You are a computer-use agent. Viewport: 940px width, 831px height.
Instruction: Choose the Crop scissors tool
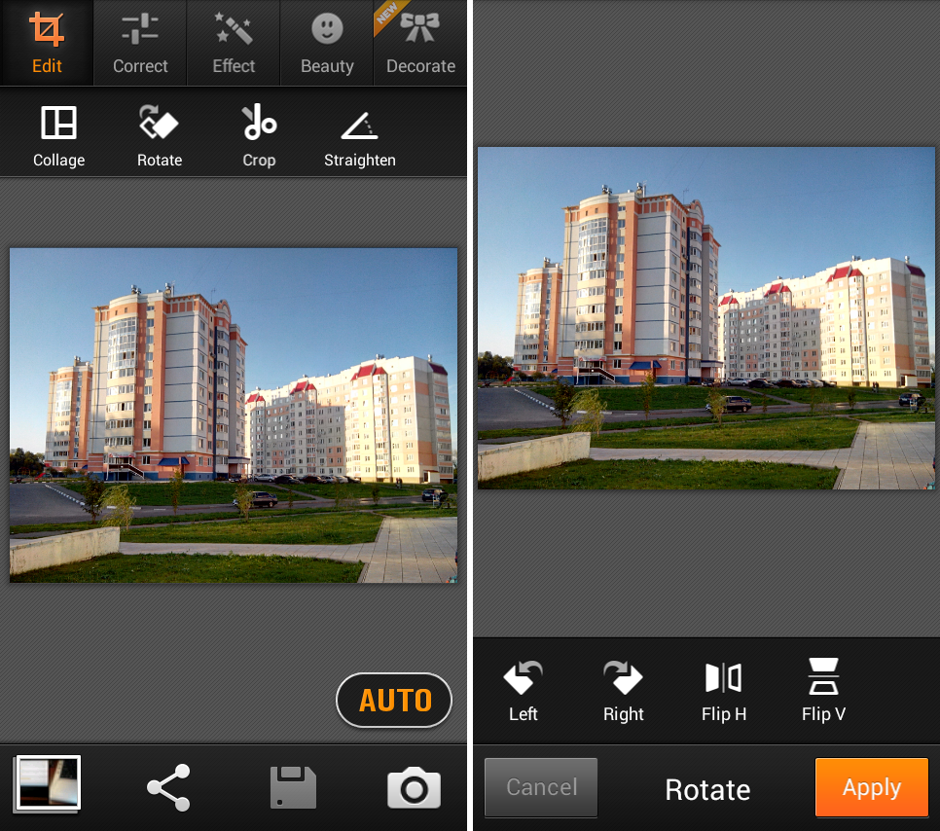pos(259,136)
